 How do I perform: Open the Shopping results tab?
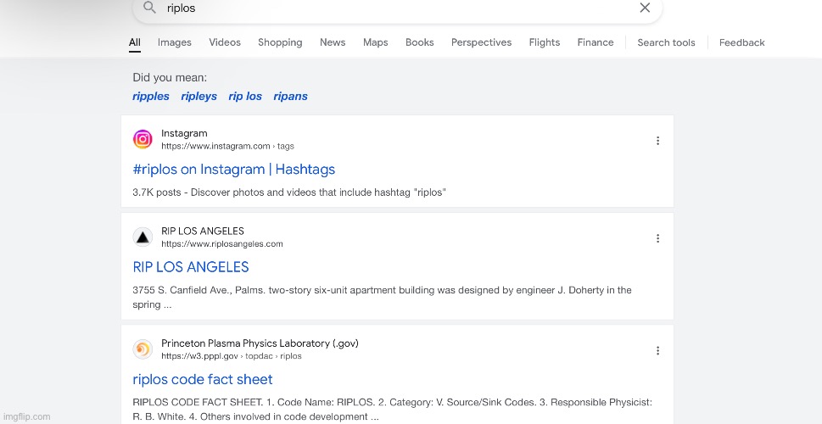click(x=280, y=42)
